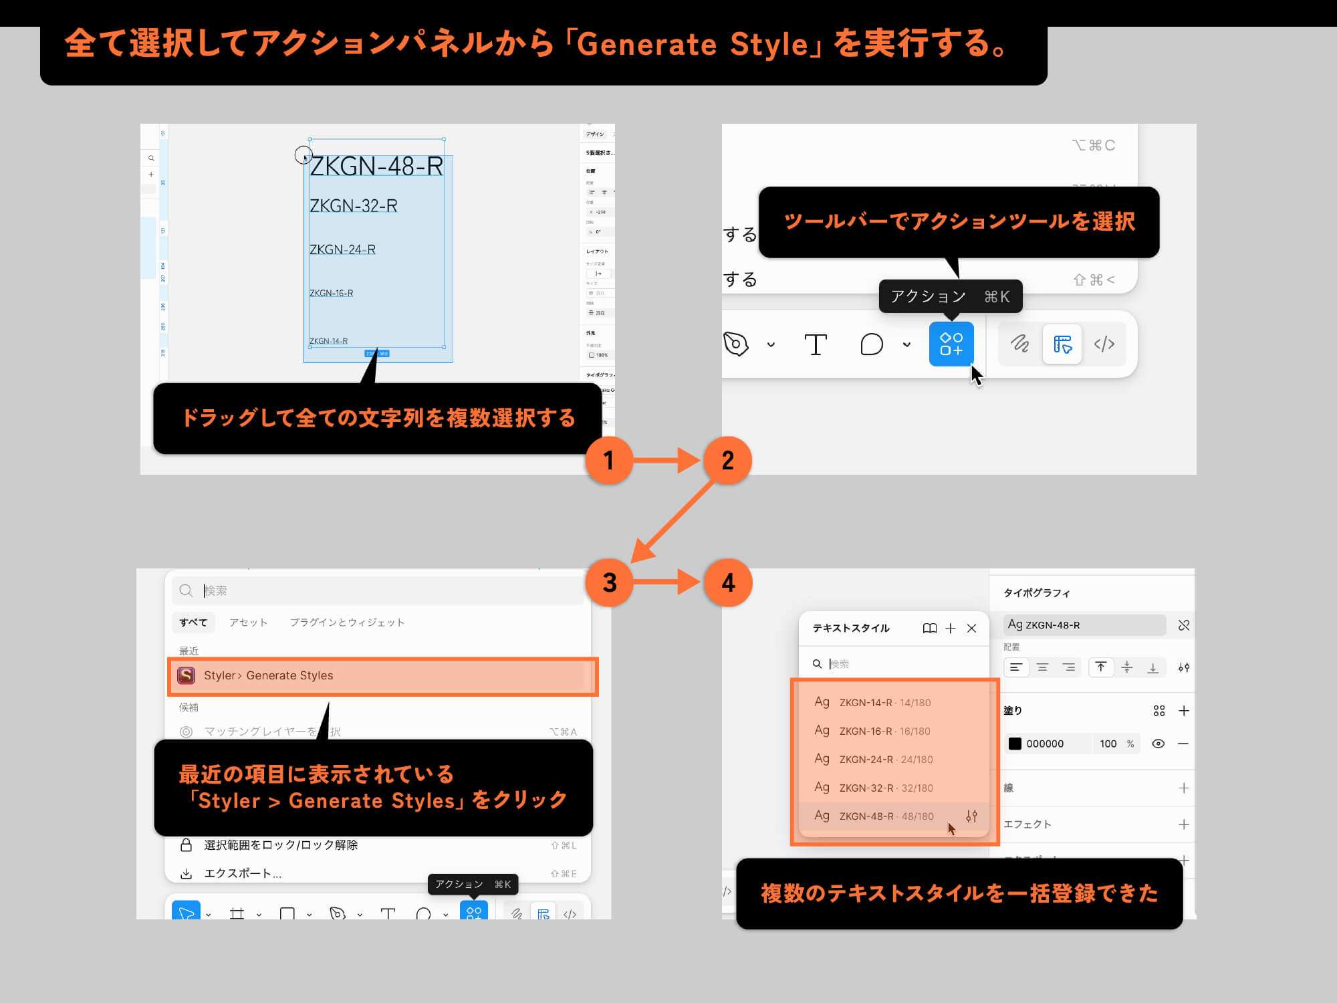Switch to Dev Mode in step 2 toolbar
This screenshot has height=1003, width=1337.
pyautogui.click(x=1104, y=344)
